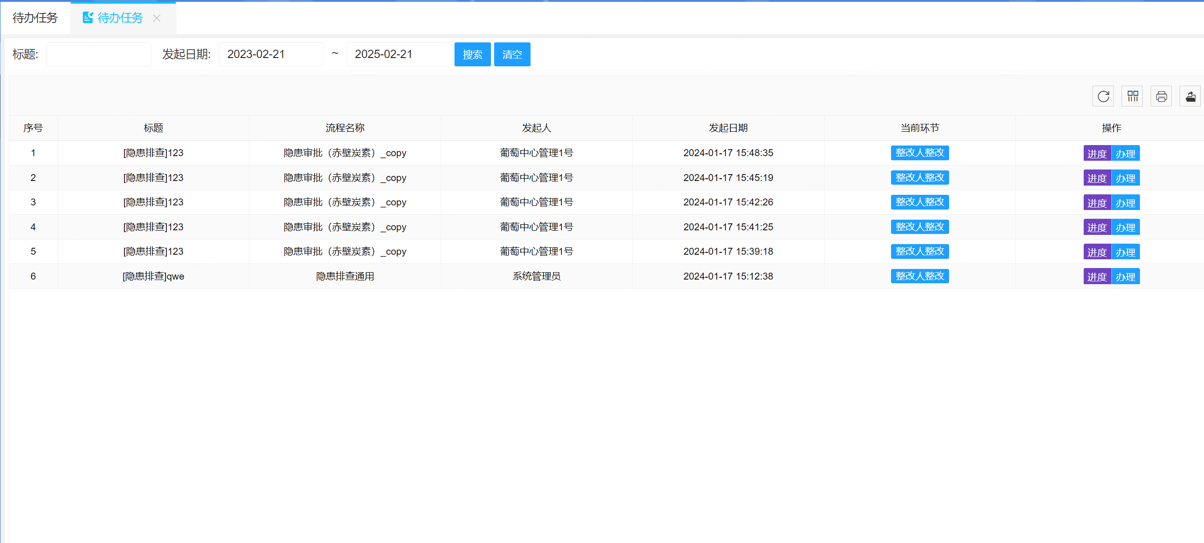Select the date cell 2024-01-17 15:39:18

point(728,251)
